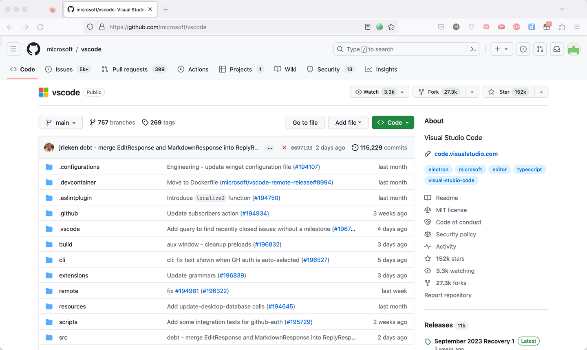
Task: Click the Report repository link
Action: [x=448, y=295]
